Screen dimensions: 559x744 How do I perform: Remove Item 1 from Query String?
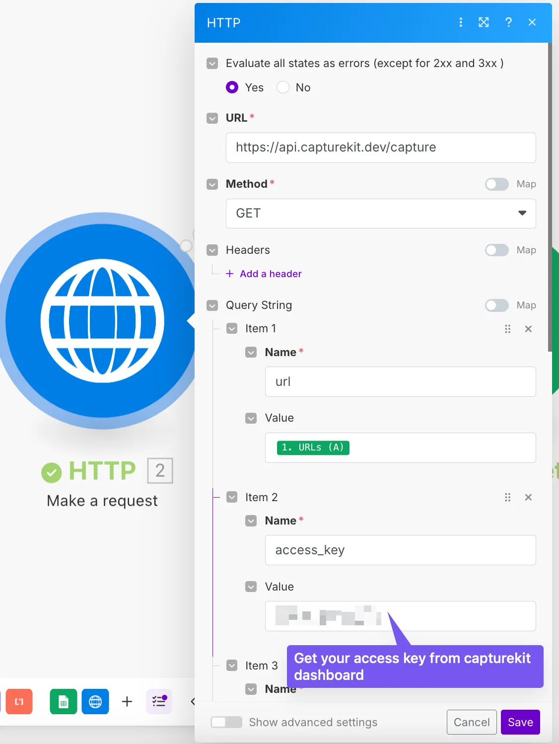pos(528,329)
